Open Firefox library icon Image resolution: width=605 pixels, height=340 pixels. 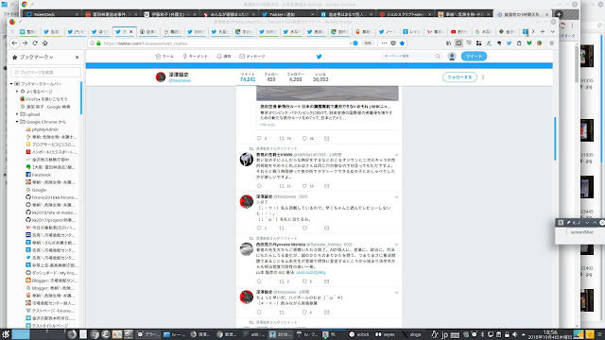[x=448, y=43]
